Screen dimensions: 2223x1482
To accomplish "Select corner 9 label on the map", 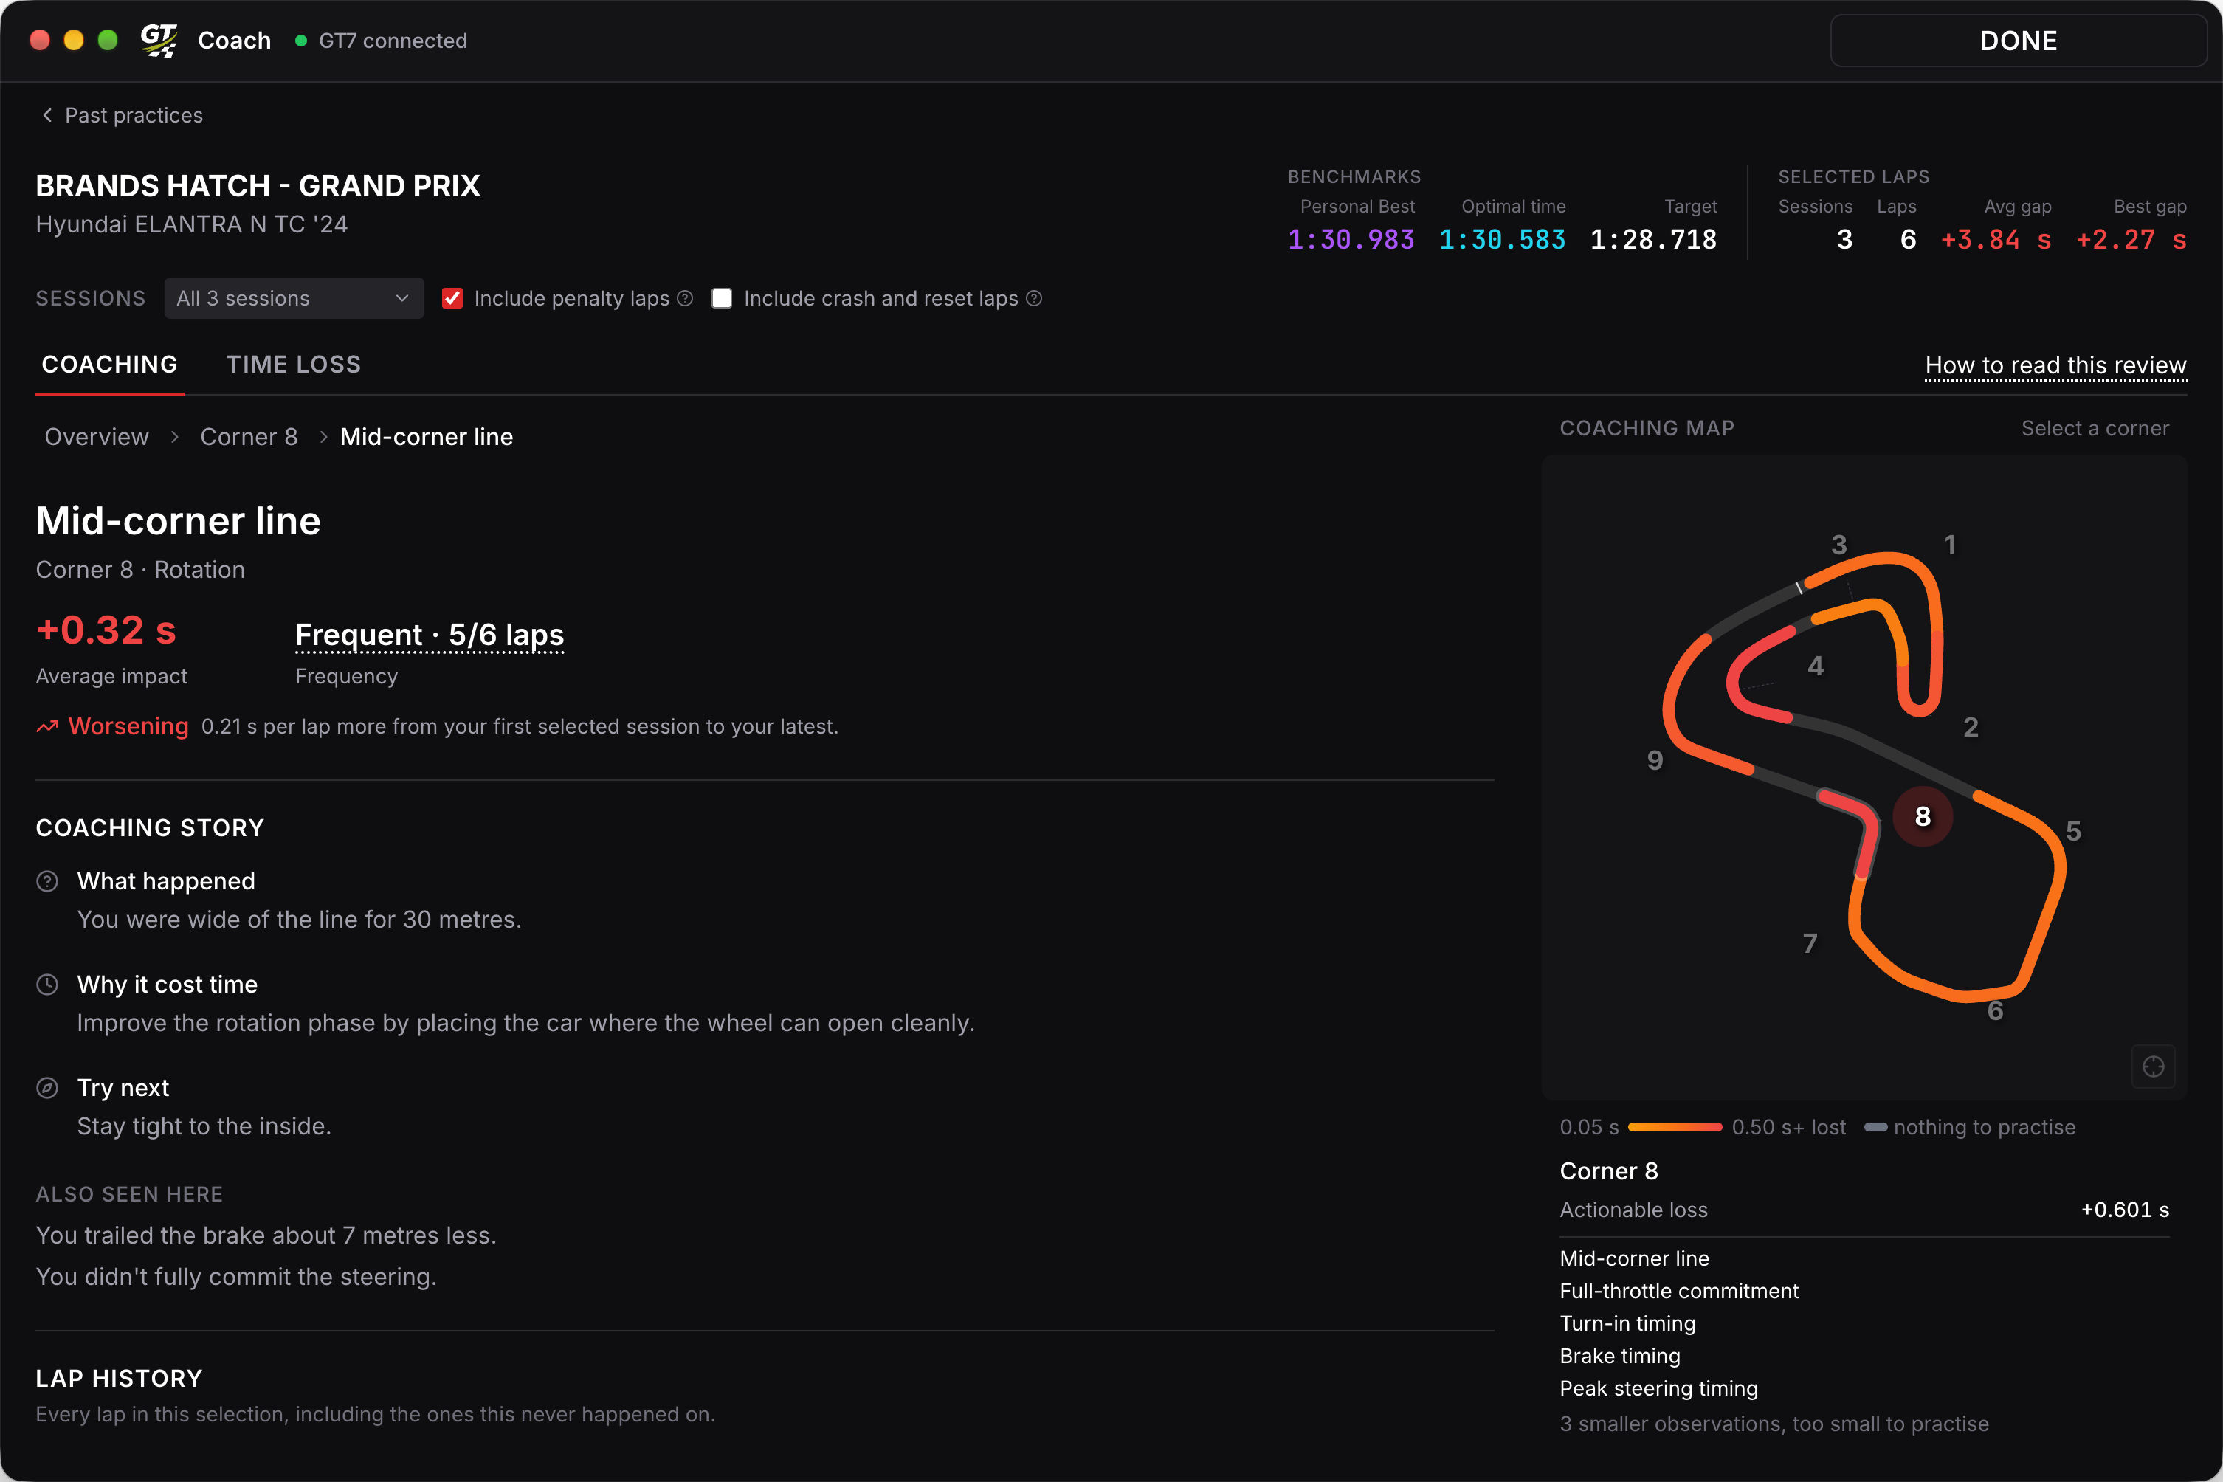I will [1655, 761].
